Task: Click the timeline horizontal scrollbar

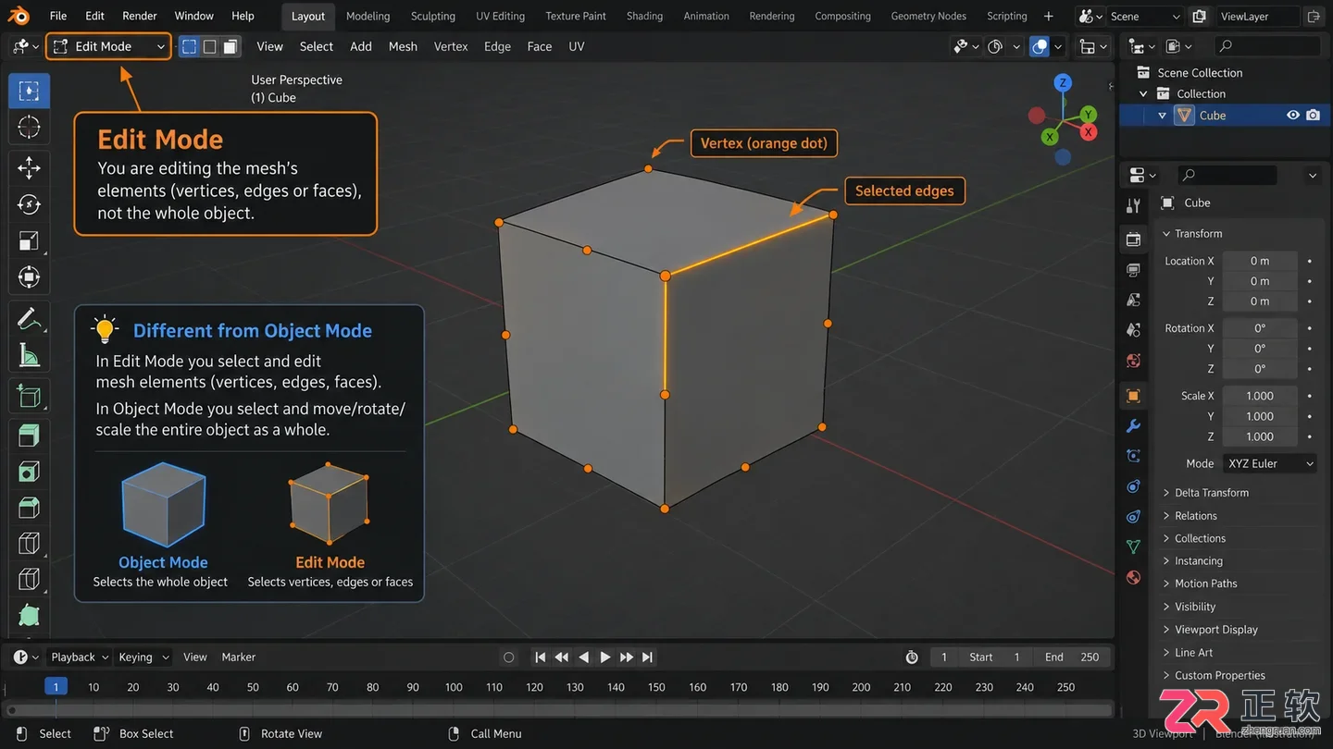Action: click(x=559, y=710)
